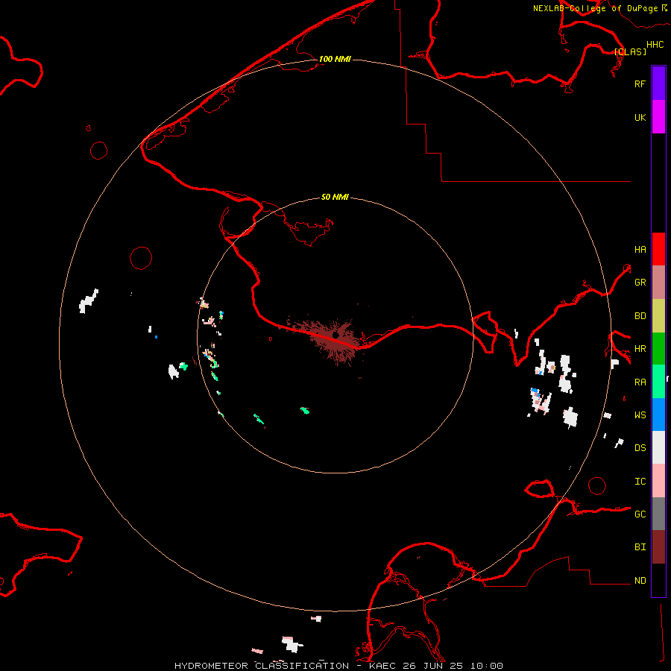Click the HA red legend swatch
Image resolution: width=671 pixels, height=671 pixels.
[x=658, y=249]
